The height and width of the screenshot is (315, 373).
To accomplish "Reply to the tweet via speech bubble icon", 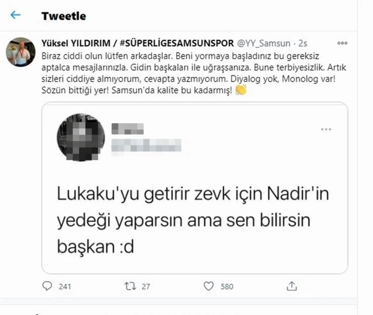I will tap(48, 286).
